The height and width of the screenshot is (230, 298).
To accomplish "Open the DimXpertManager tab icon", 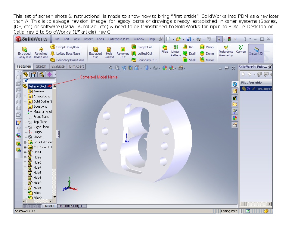I will pos(49,74).
